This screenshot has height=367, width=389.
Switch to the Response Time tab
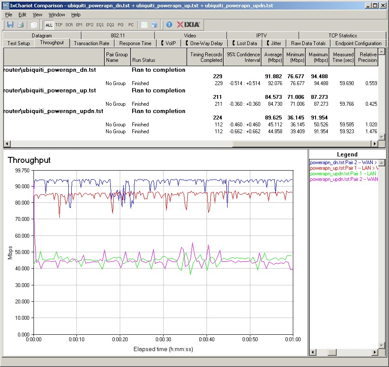[x=135, y=43]
